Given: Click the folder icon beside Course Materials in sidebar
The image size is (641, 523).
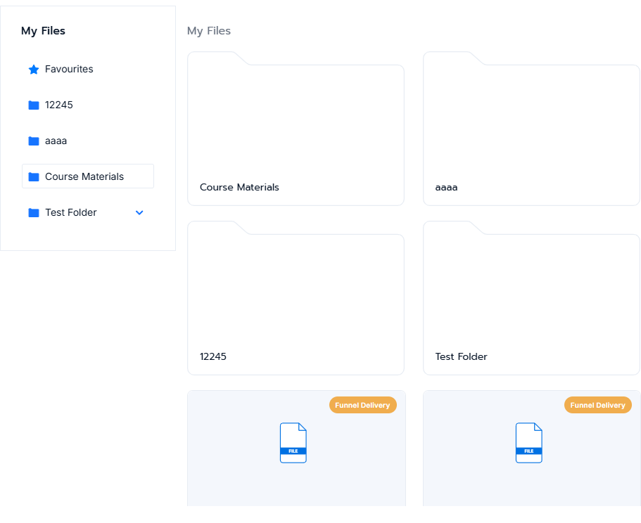Looking at the screenshot, I should 34,176.
